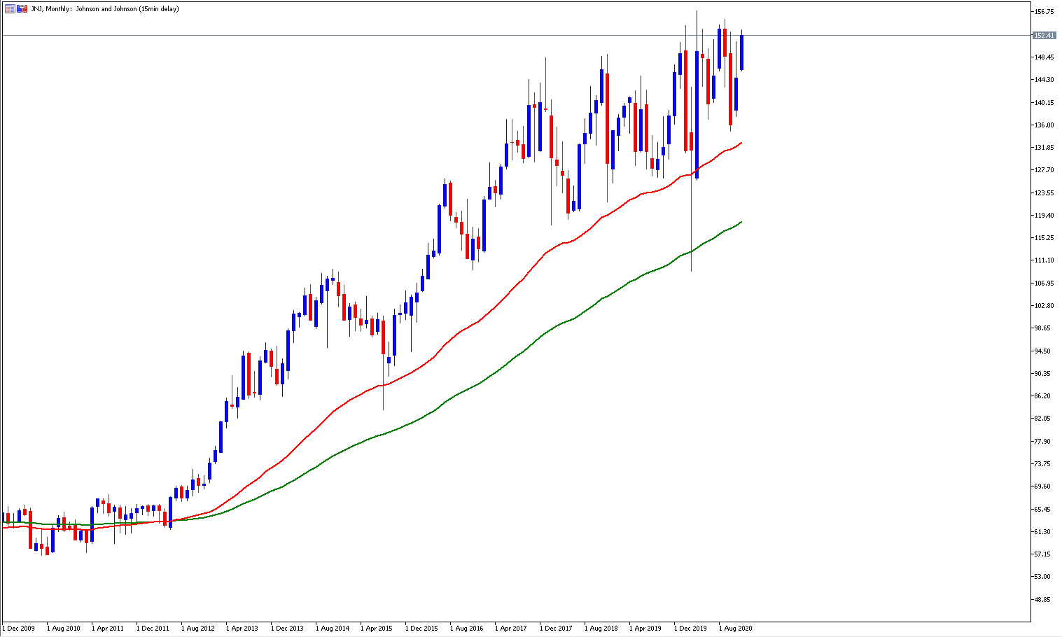The height and width of the screenshot is (637, 1062).
Task: Click the 1 Dec 2011 date label
Action: click(153, 628)
